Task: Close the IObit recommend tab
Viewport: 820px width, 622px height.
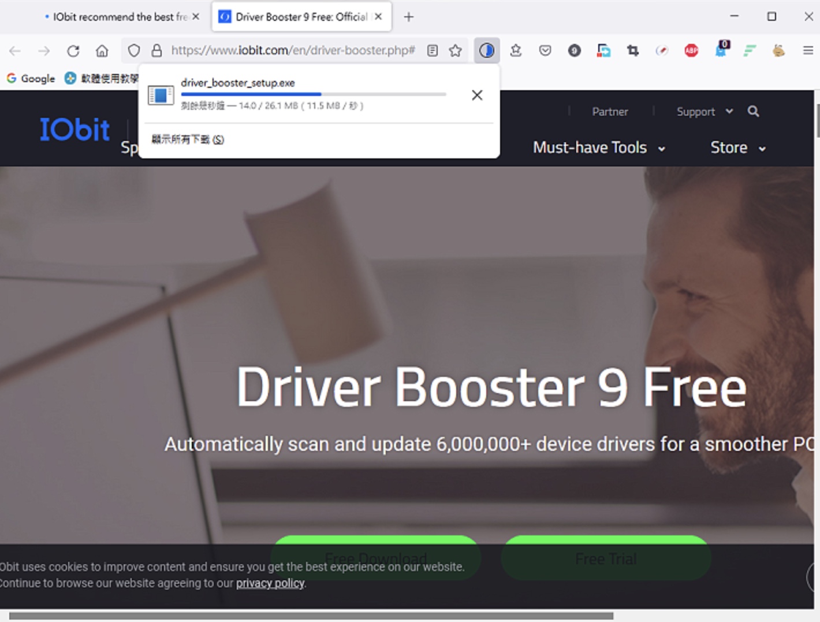Action: coord(196,17)
